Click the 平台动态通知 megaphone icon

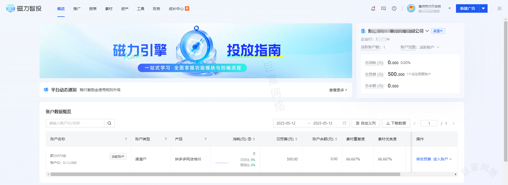pos(46,90)
